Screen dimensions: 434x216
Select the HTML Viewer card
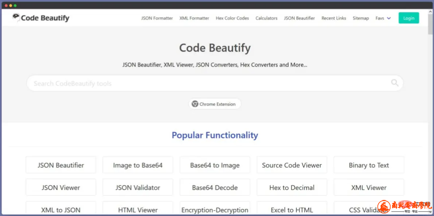coord(138,208)
